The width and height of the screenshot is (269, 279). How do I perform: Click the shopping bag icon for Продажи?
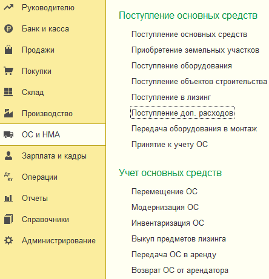tap(8, 50)
